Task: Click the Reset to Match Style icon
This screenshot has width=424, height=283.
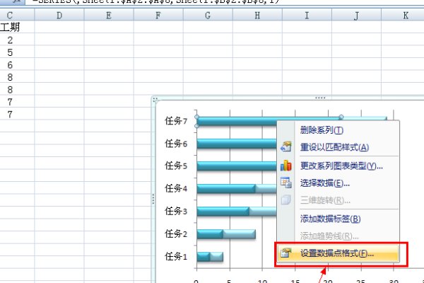Action: coord(285,146)
